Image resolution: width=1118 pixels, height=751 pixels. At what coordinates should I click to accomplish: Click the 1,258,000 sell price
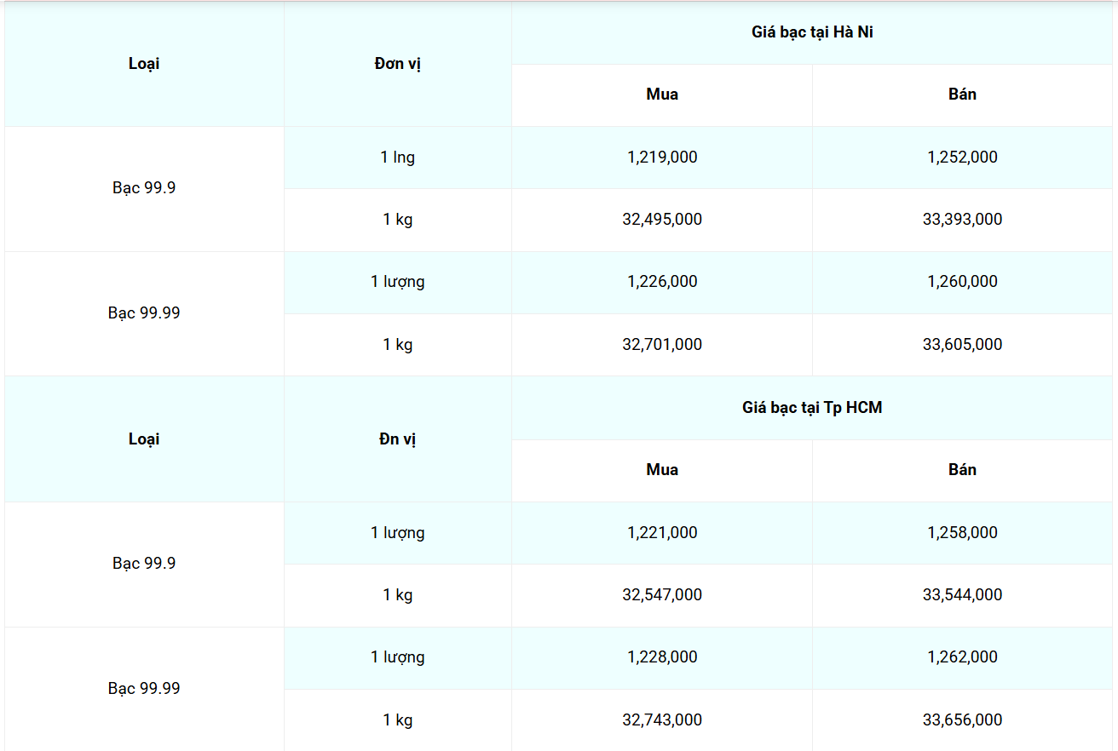coord(962,533)
